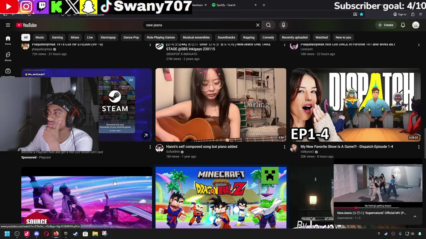Image resolution: width=426 pixels, height=239 pixels.
Task: Open Subscriptions in the sidebar
Action: [x=8, y=73]
